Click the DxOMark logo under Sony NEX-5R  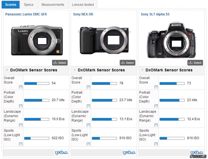pyautogui.click(x=129, y=153)
